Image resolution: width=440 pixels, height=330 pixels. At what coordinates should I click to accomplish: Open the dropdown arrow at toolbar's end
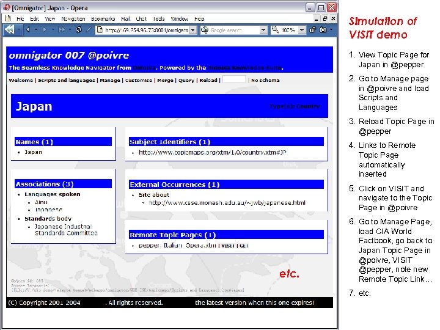coord(331,29)
